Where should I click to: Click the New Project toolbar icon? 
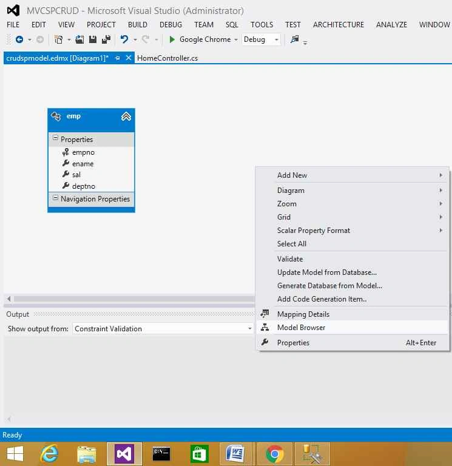pyautogui.click(x=59, y=39)
